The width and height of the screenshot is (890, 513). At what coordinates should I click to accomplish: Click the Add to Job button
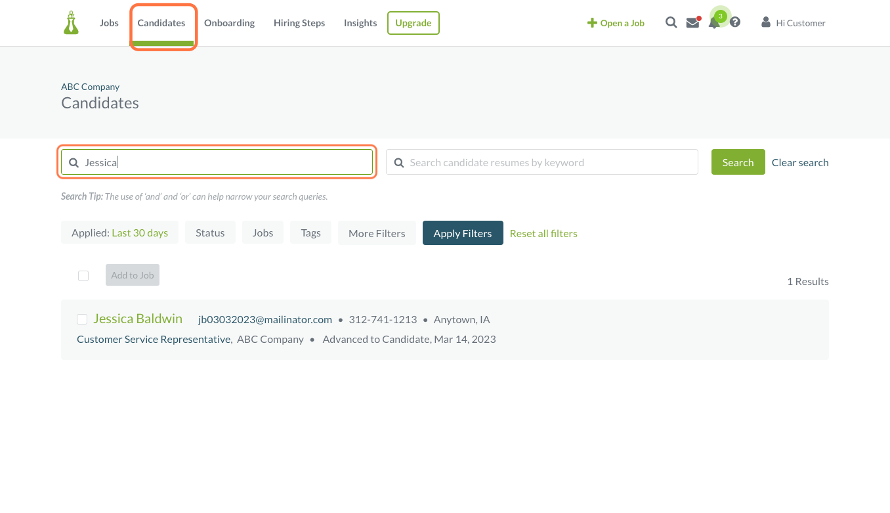pos(133,275)
